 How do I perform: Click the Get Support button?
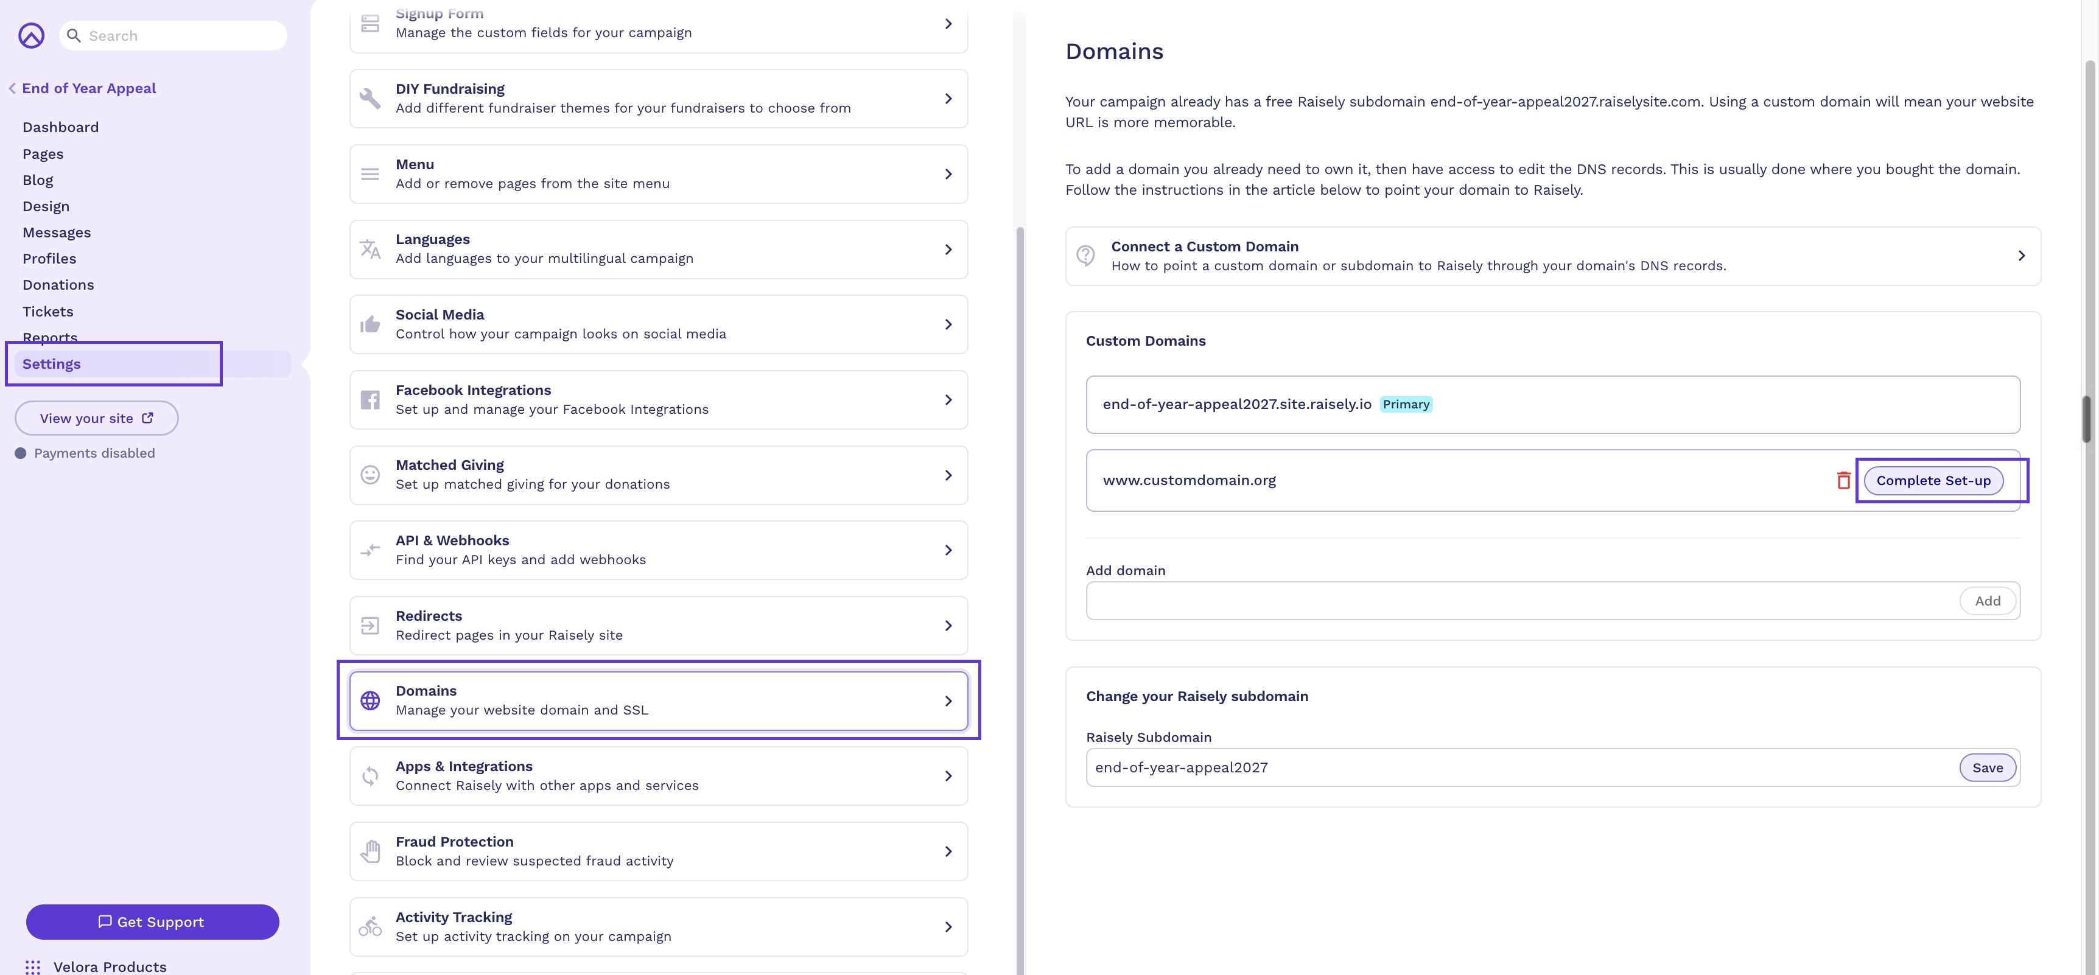point(152,921)
